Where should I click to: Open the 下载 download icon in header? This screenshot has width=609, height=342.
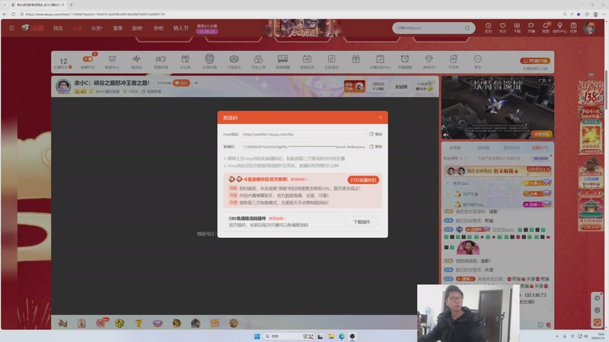click(x=517, y=27)
